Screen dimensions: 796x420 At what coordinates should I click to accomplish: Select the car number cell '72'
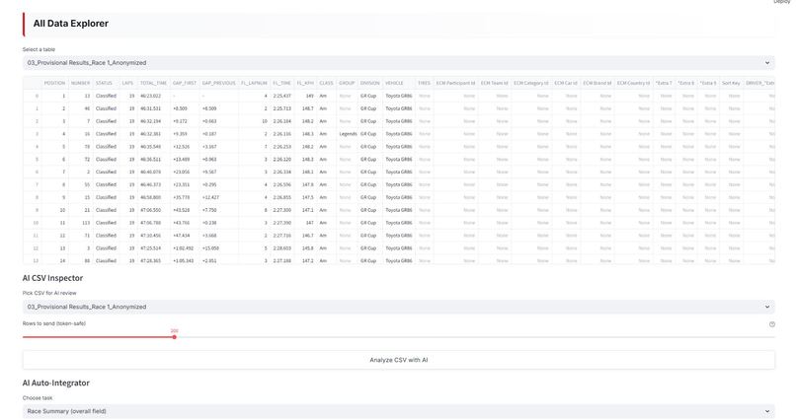point(80,159)
